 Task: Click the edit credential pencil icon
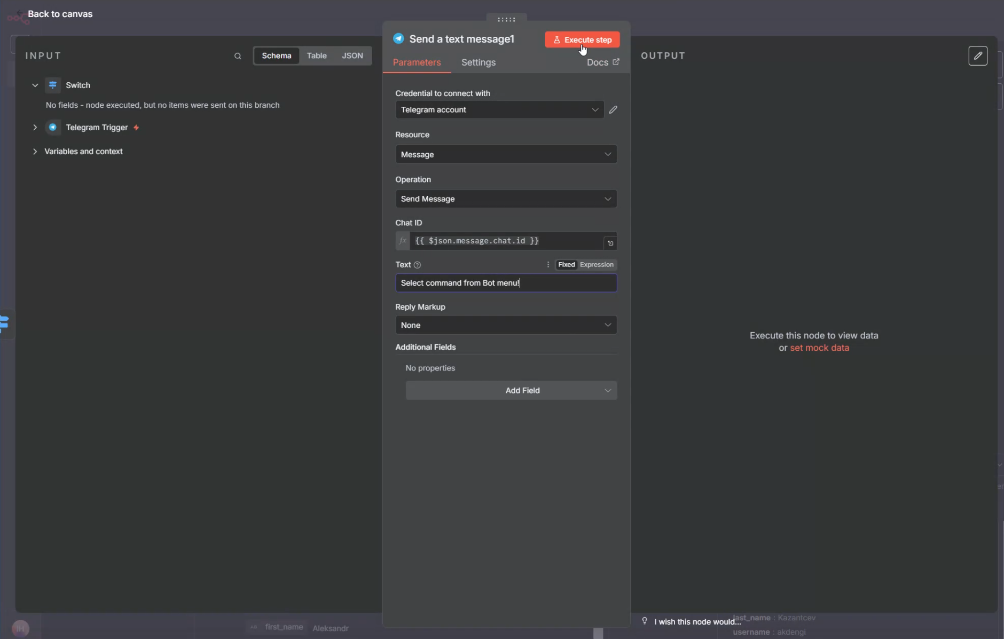613,109
